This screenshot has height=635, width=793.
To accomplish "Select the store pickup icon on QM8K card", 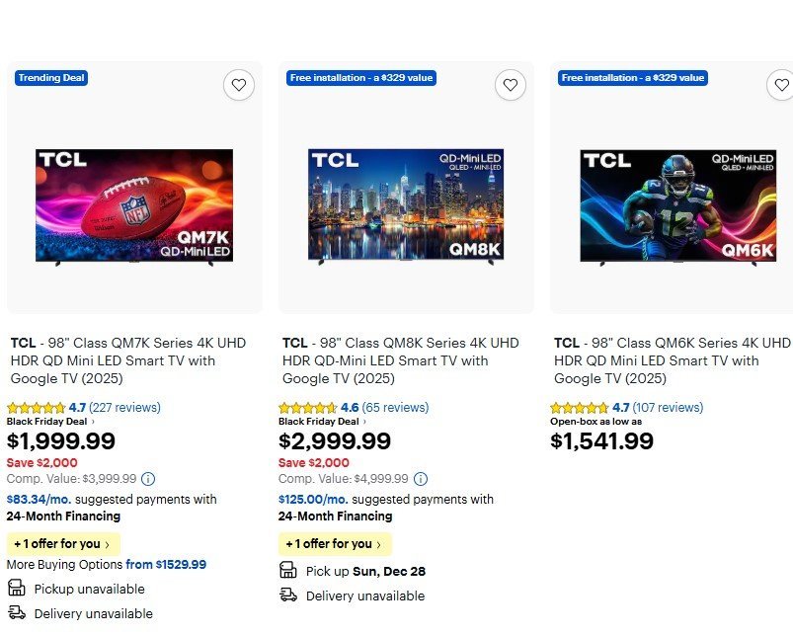I will [286, 570].
